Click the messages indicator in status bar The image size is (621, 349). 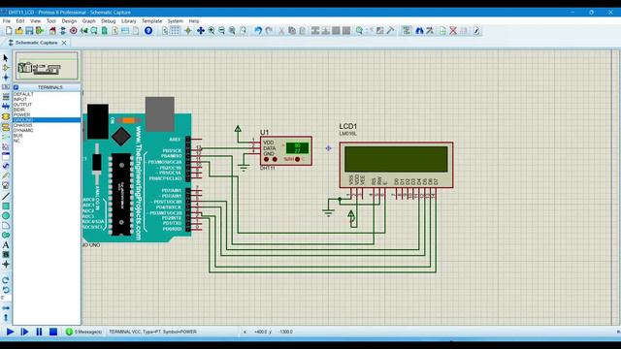coord(83,332)
